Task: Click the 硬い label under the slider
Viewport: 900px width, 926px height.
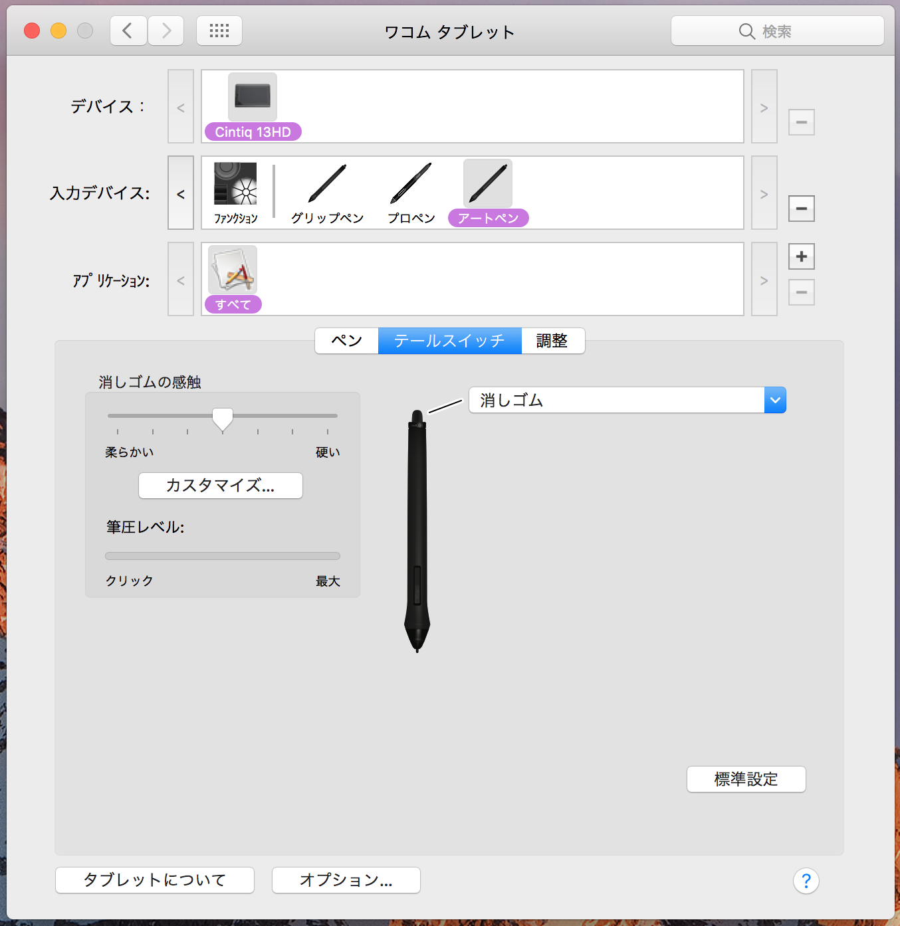Action: tap(328, 452)
